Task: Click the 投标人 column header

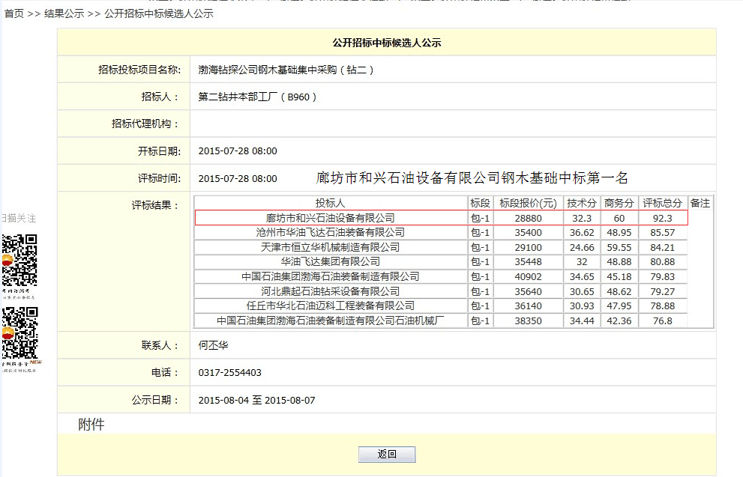Action: 331,203
